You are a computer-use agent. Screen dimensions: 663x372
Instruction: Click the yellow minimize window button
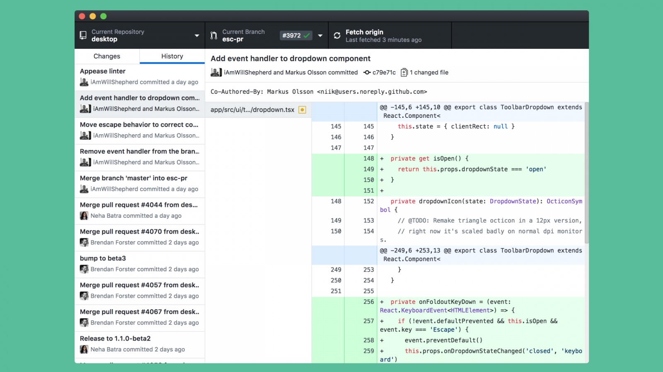(x=93, y=16)
